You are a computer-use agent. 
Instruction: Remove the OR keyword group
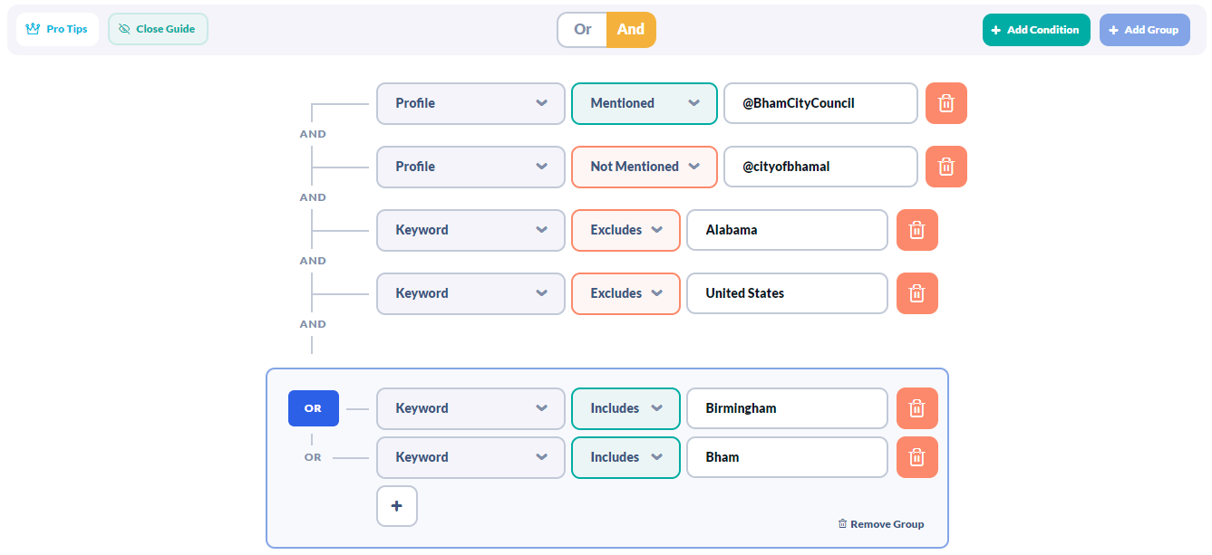(881, 524)
